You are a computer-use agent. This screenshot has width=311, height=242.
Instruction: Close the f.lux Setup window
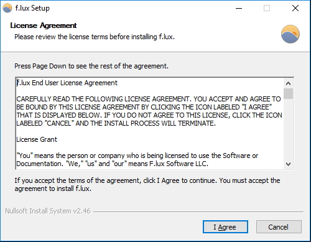click(295, 8)
